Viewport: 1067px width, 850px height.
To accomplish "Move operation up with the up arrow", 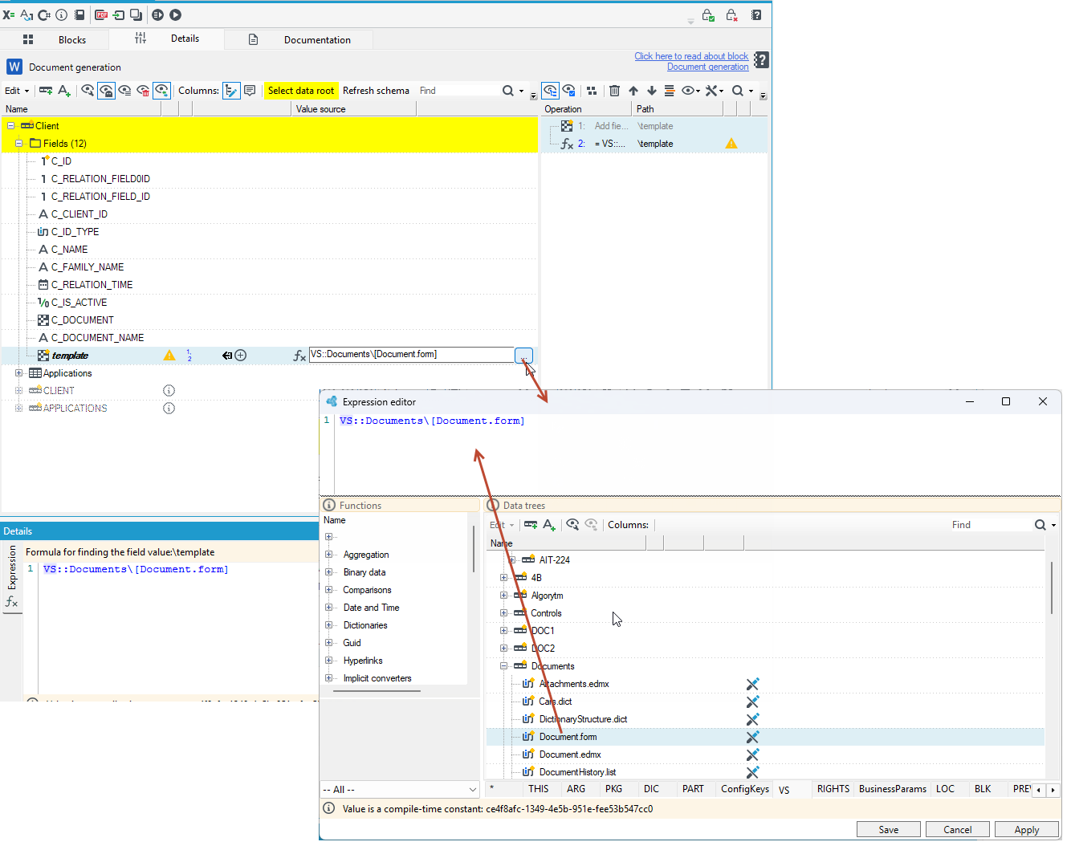I will click(x=633, y=91).
